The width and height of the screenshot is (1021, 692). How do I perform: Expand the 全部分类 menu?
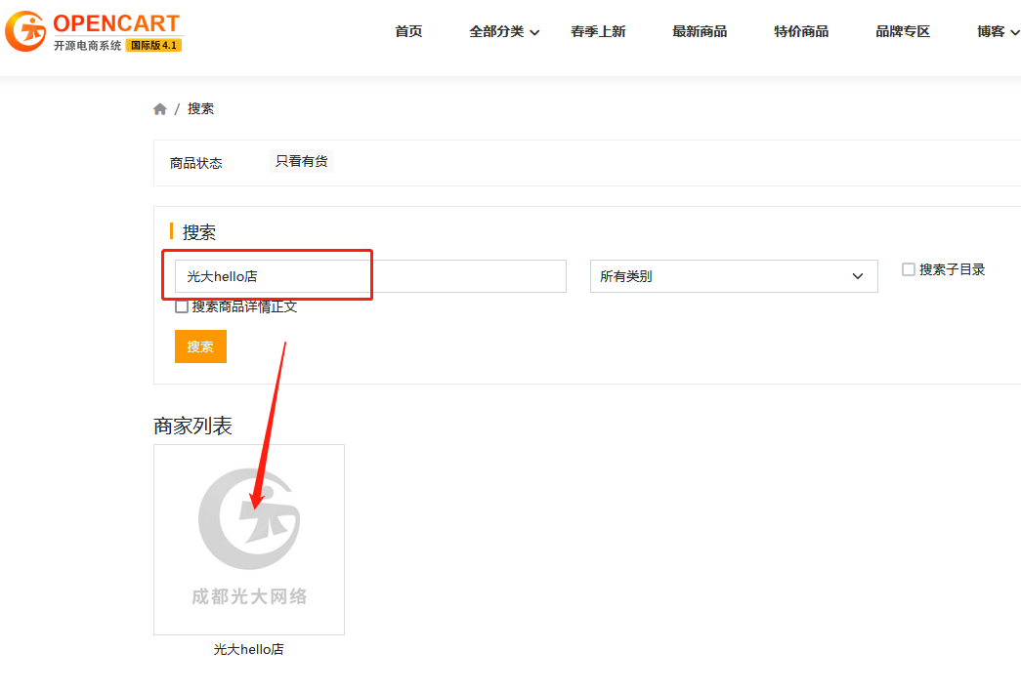pyautogui.click(x=504, y=31)
